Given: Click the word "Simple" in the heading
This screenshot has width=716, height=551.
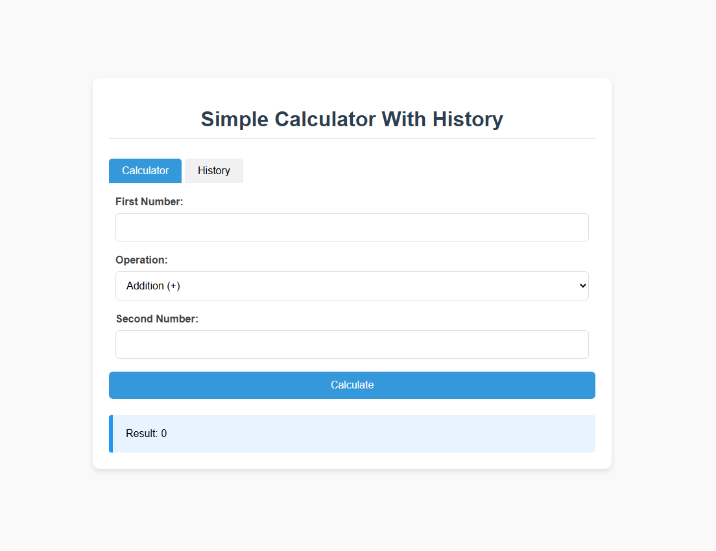Looking at the screenshot, I should pos(234,119).
